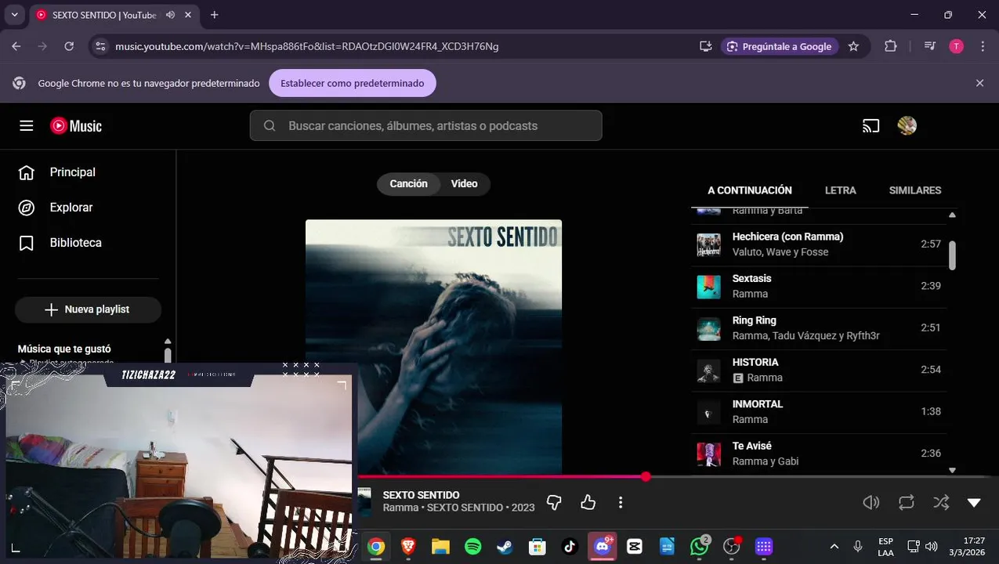Click the Nueva playlist button
Screen dimensions: 999x564
pos(88,309)
